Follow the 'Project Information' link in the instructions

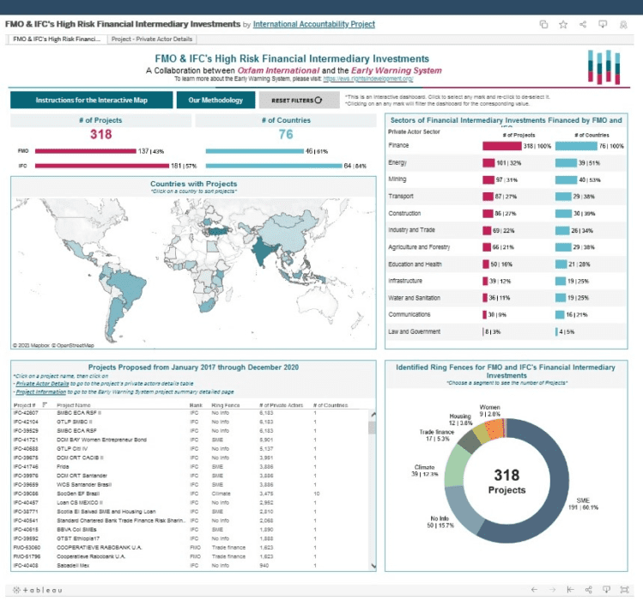(x=40, y=392)
